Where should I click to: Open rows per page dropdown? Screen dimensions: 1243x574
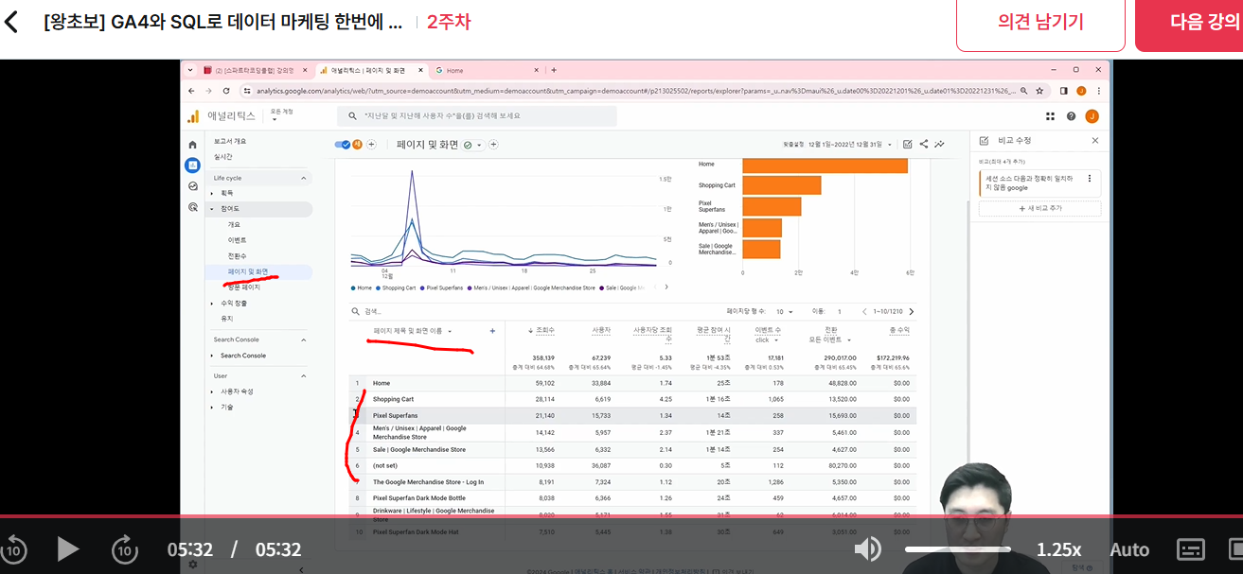tap(785, 311)
